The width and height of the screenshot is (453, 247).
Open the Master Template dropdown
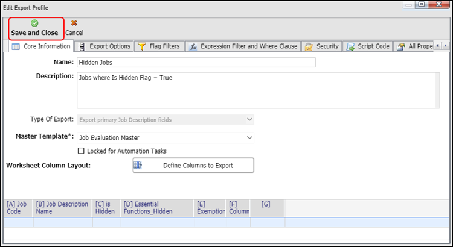coord(249,138)
